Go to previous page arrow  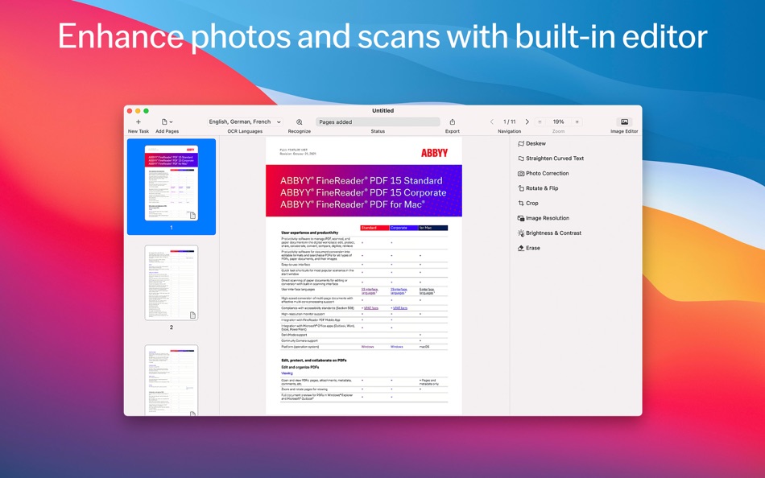click(x=491, y=122)
